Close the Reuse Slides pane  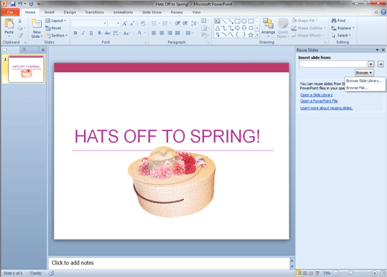383,50
